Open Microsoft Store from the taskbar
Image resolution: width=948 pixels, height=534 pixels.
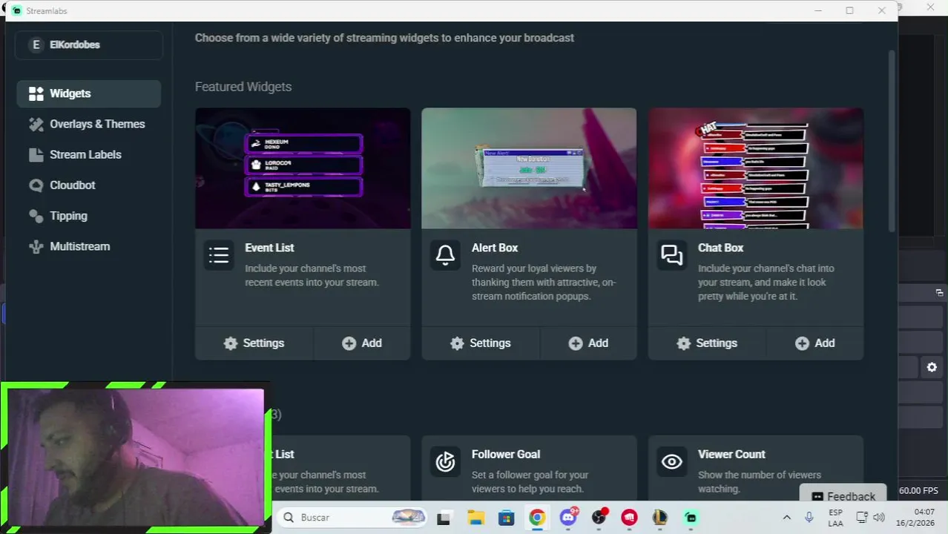point(506,518)
